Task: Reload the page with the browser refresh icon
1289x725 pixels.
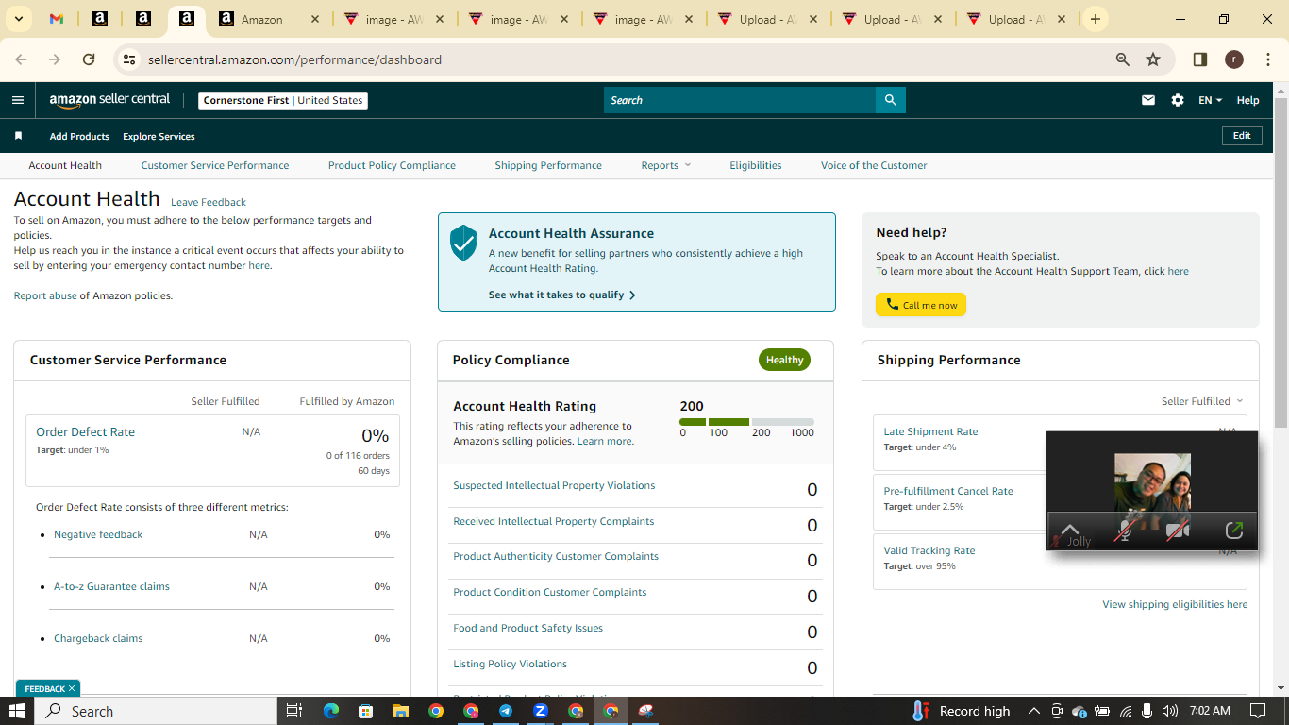Action: [89, 59]
